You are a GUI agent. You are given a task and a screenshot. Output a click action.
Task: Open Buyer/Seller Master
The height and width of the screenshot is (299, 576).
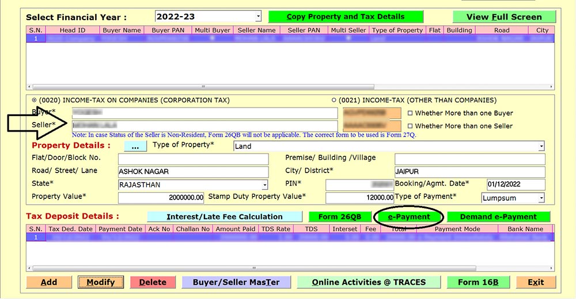tap(236, 282)
